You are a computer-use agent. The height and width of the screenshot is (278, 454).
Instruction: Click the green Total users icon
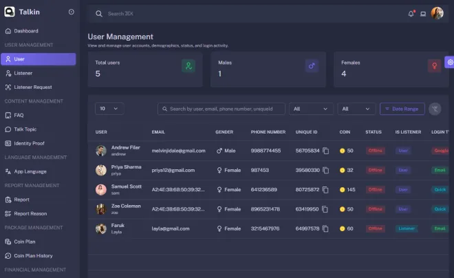click(x=188, y=66)
